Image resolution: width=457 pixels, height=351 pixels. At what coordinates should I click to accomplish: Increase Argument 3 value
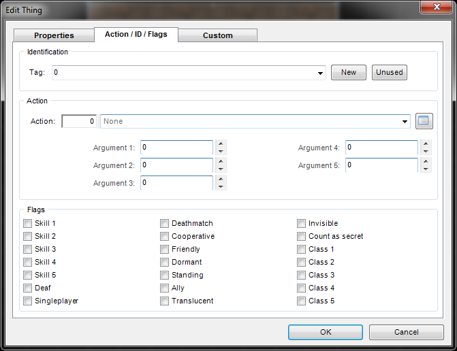221,179
